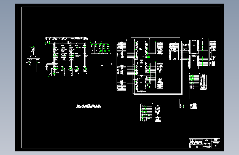
Task: Select the middle chip of the three-chip stack
Action: coord(141,69)
